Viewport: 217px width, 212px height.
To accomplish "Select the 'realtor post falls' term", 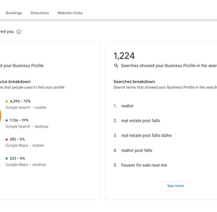I will click(137, 150).
